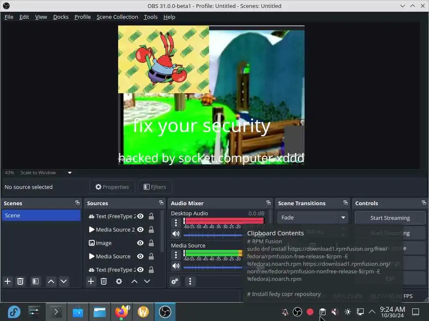Move scene down with Scenes down arrow
Image resolution: width=429 pixels, height=321 pixels.
point(64,281)
